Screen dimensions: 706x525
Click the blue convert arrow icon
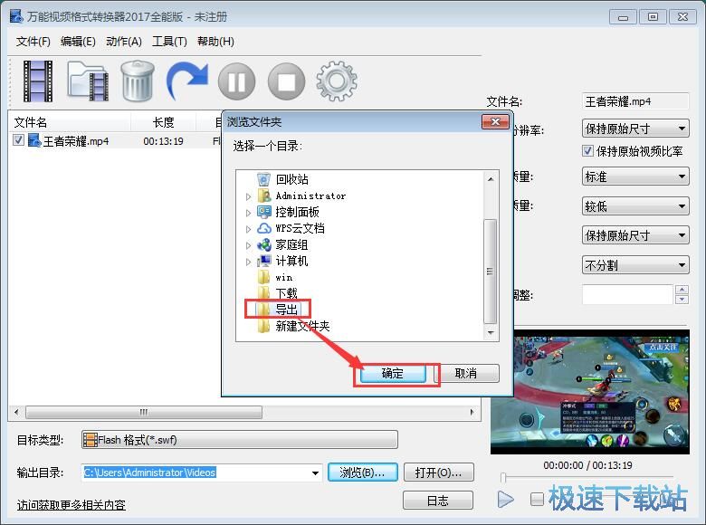click(x=186, y=81)
